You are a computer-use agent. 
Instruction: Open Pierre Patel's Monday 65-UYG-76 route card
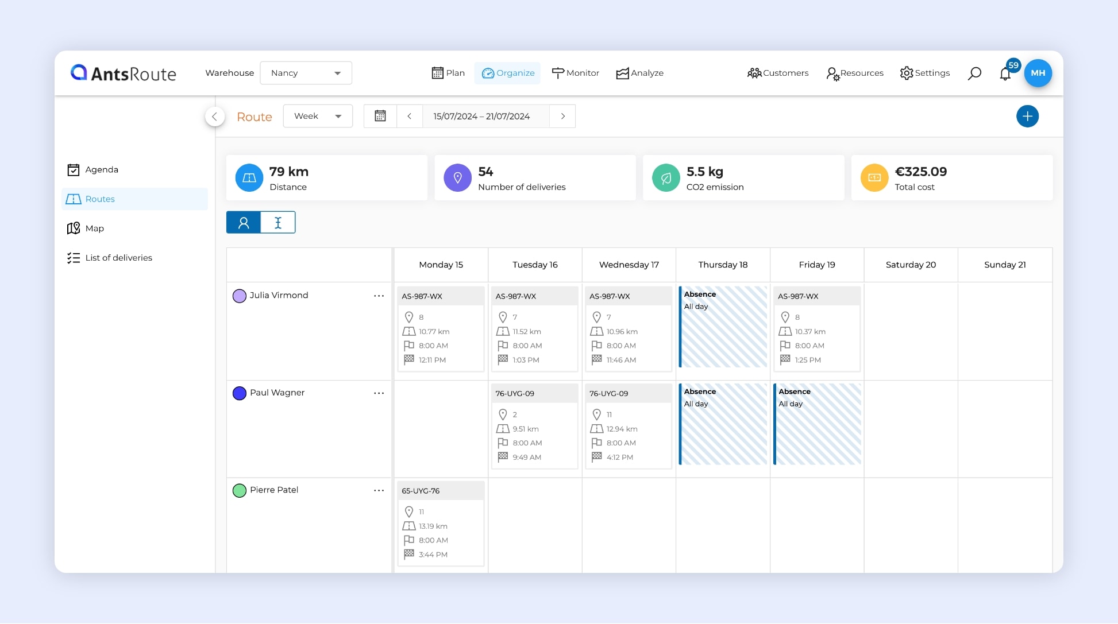coord(441,523)
